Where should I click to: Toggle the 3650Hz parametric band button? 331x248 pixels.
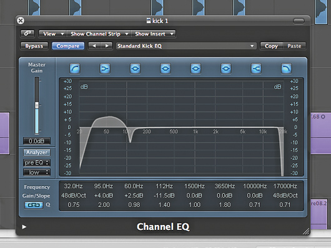[x=226, y=69]
